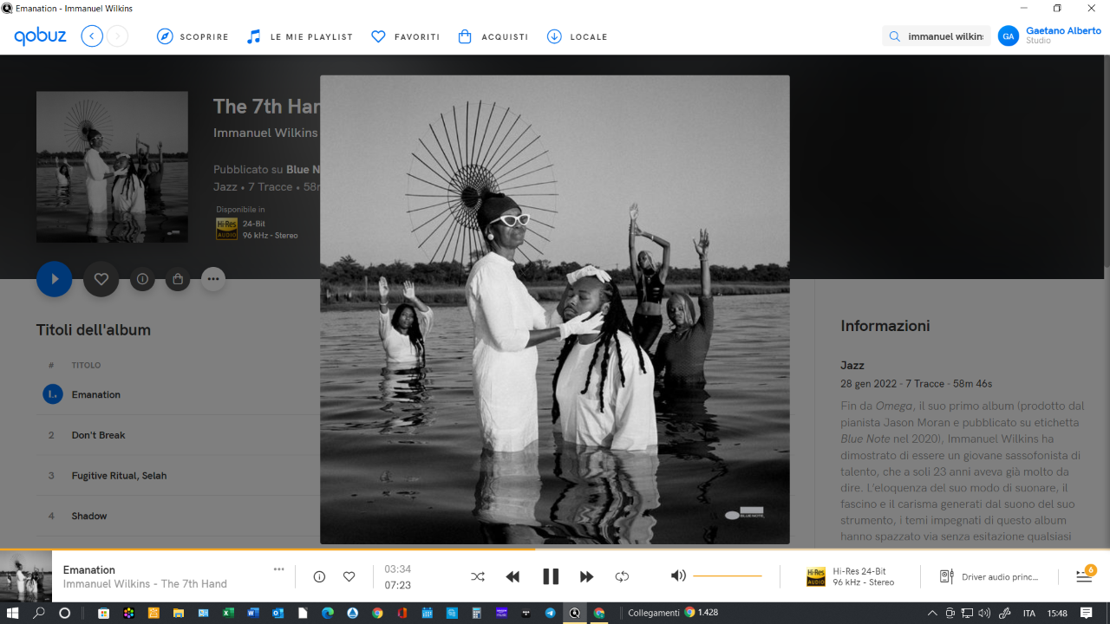This screenshot has width=1110, height=624.
Task: Show current track info in the player
Action: click(x=319, y=576)
